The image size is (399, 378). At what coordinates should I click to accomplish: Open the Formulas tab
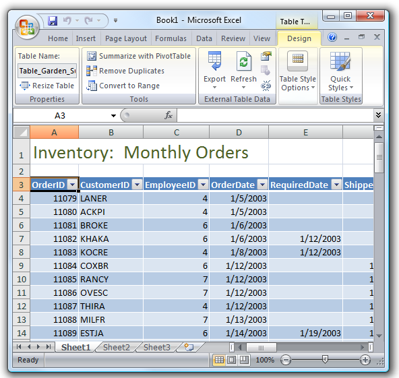pyautogui.click(x=171, y=38)
